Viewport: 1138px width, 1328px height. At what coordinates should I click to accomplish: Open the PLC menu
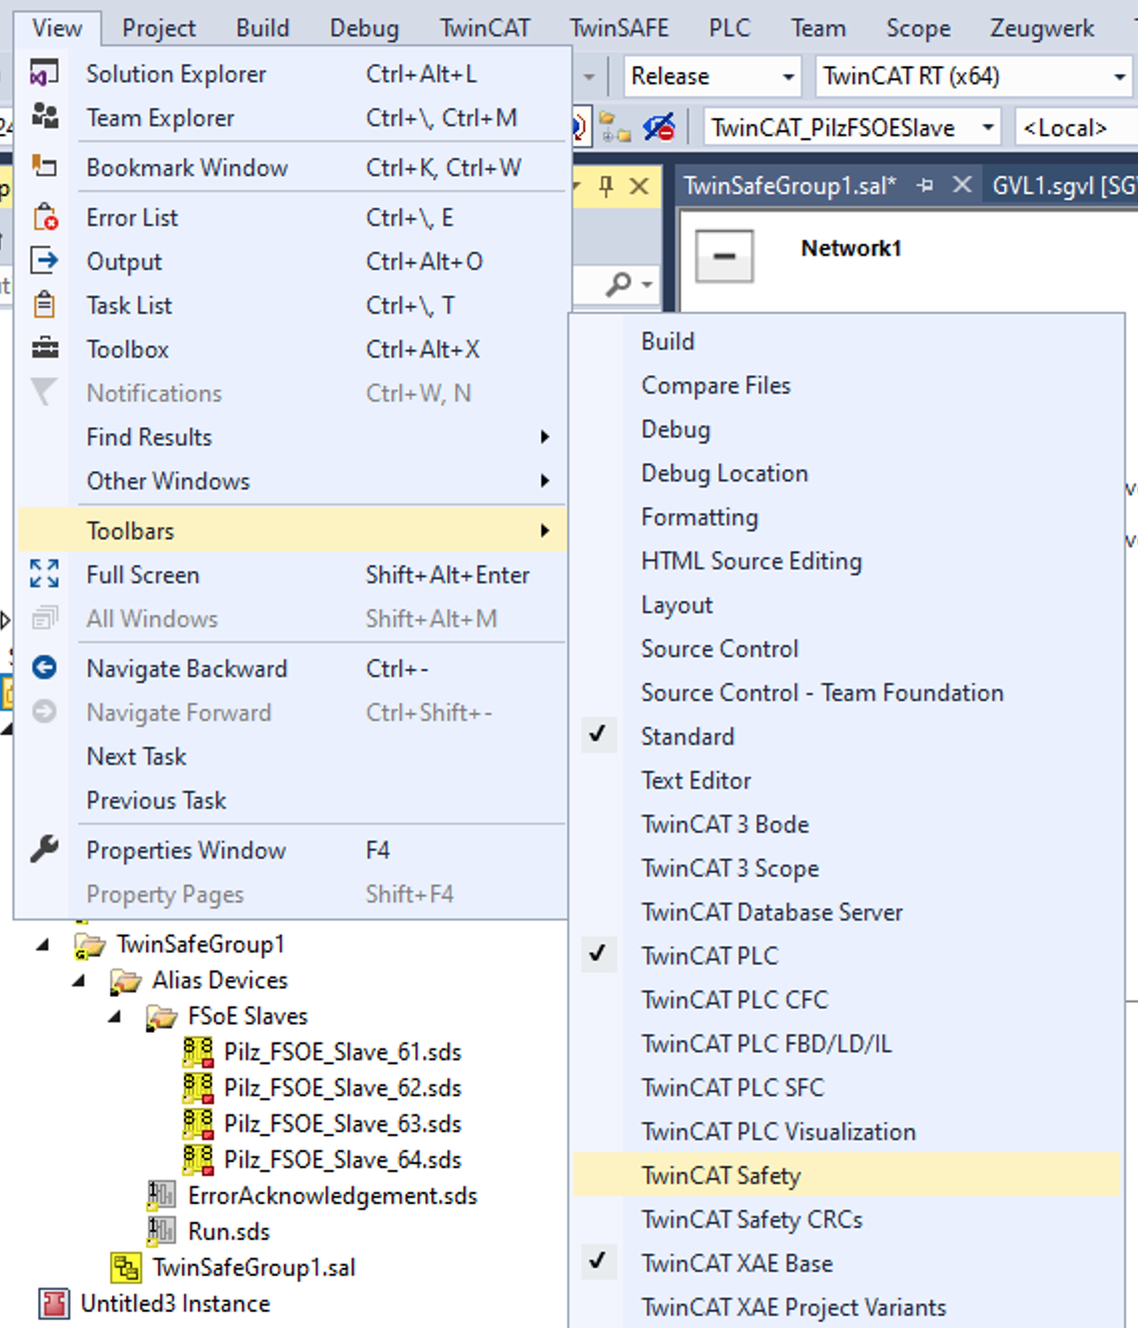730,28
